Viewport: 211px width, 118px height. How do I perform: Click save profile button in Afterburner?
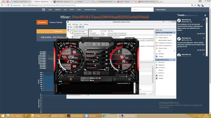click(129, 79)
